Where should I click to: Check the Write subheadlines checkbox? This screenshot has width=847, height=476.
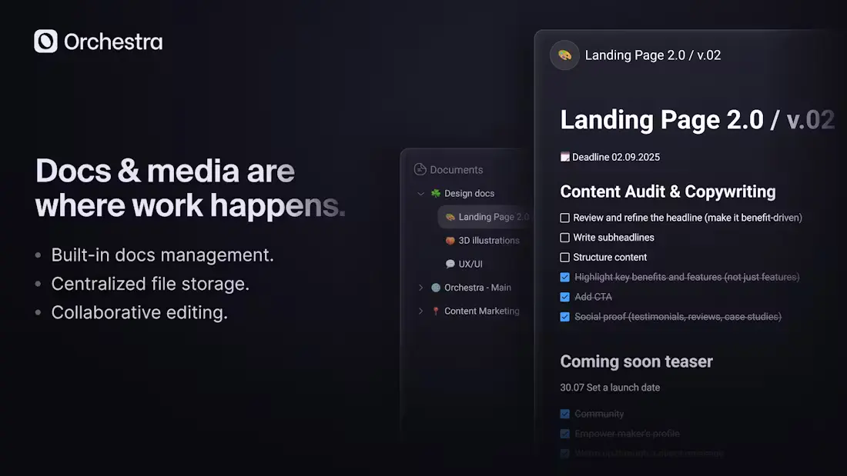(x=565, y=238)
